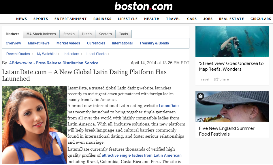Expand the Indicators arrow
This screenshot has height=165, width=273.
82,54
